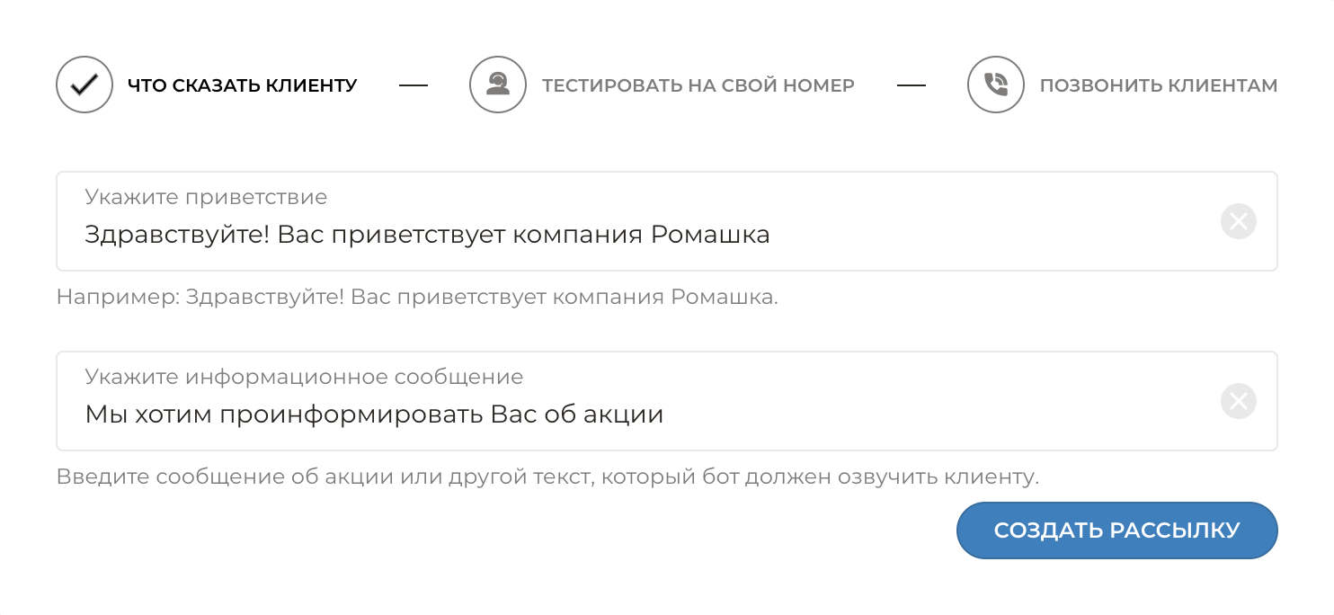Open the ТЕСТИРОВАТЬ НА СВОЙ НОМЕР step

tap(698, 85)
